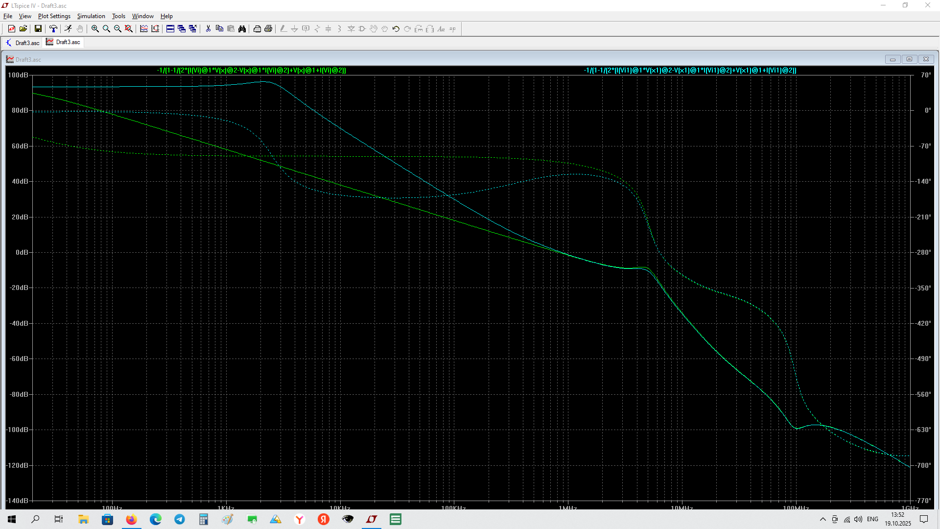Click the Find binoculars icon
Image resolution: width=940 pixels, height=529 pixels.
click(242, 29)
